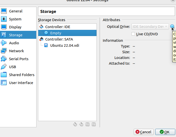Image resolution: width=176 pixels, height=137 pixels.
Task: Open the General settings category
Action: click(18, 11)
